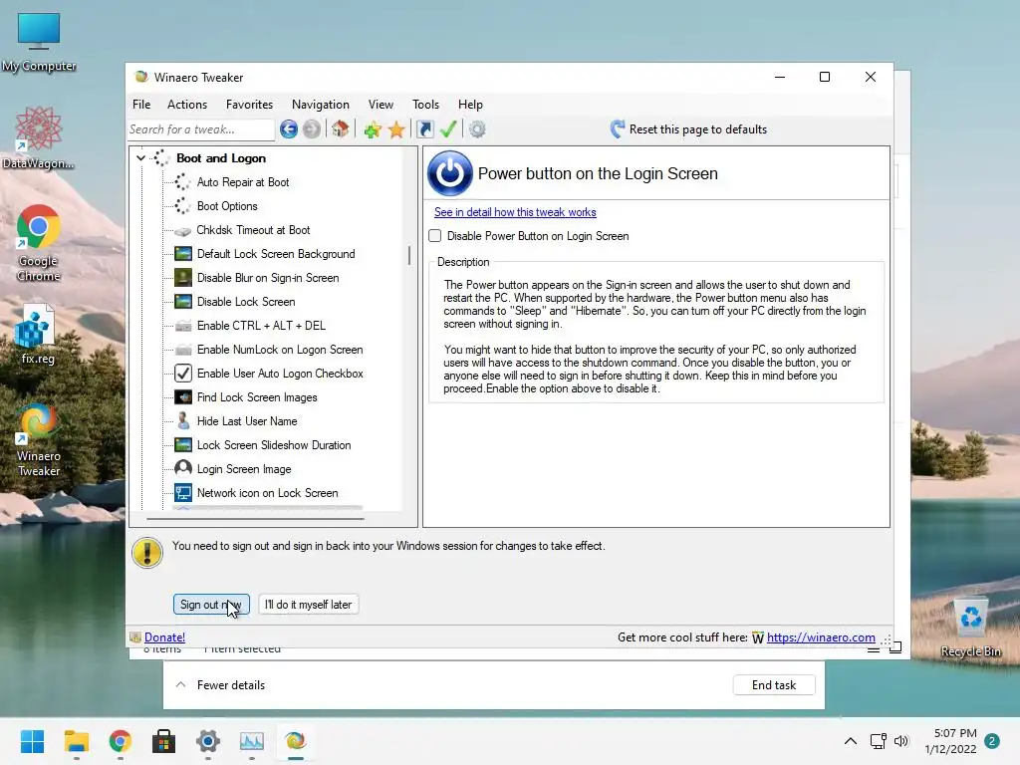
Task: Select Chkdsk Timeout at Boot item
Action: pos(253,230)
